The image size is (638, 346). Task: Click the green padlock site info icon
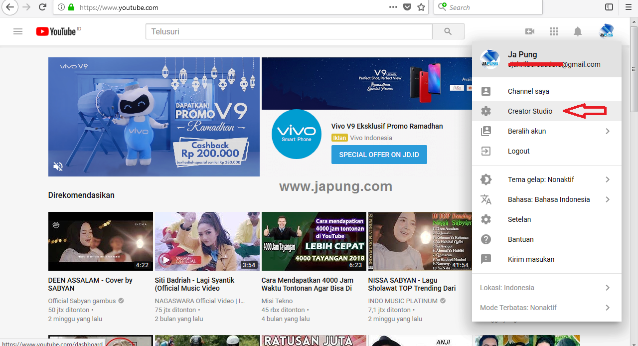pos(71,7)
